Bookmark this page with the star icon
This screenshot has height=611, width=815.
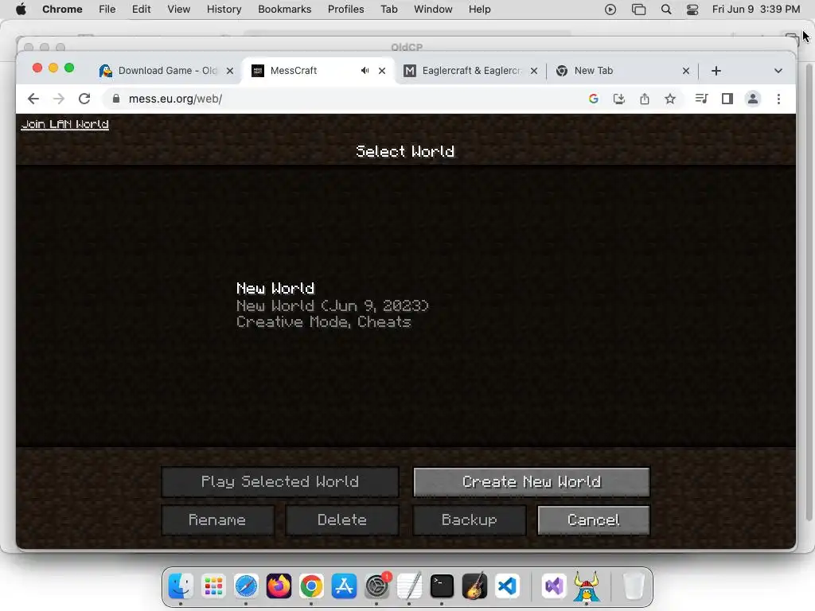click(670, 99)
